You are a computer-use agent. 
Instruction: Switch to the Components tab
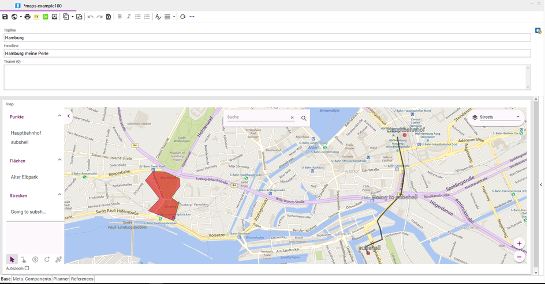[38, 279]
